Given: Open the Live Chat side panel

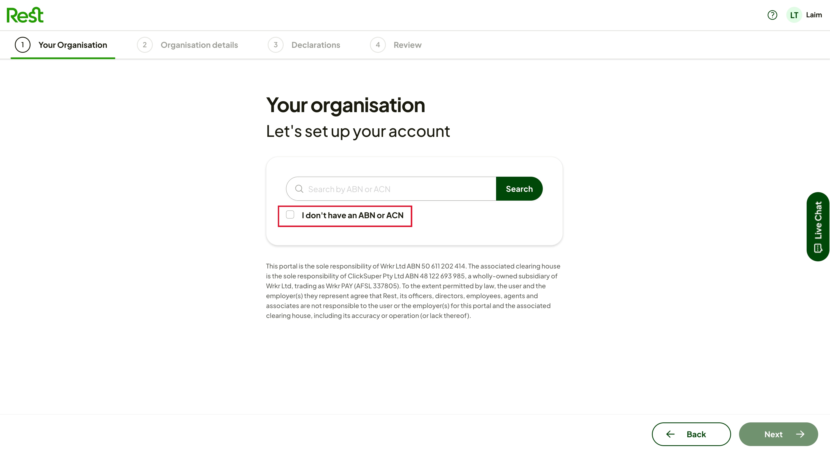Looking at the screenshot, I should point(818,226).
